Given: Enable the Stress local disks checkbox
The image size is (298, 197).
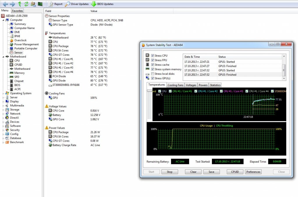Looking at the screenshot, I should point(152,74).
